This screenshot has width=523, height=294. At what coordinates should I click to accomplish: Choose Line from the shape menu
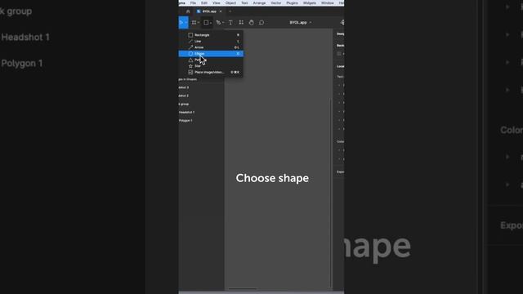pos(211,41)
